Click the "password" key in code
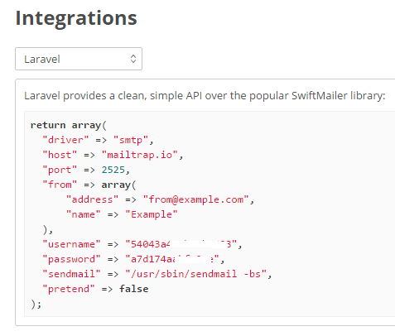Image resolution: width=395 pixels, height=336 pixels. (x=71, y=259)
